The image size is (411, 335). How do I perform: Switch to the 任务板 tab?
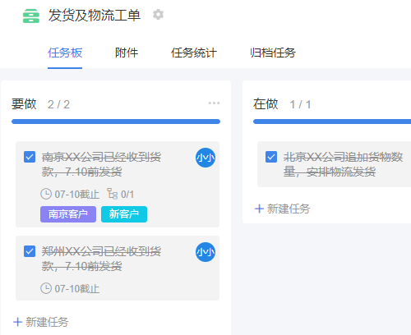(x=65, y=53)
